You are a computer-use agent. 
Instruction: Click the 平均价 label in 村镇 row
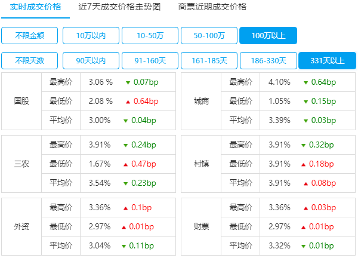[240, 183]
